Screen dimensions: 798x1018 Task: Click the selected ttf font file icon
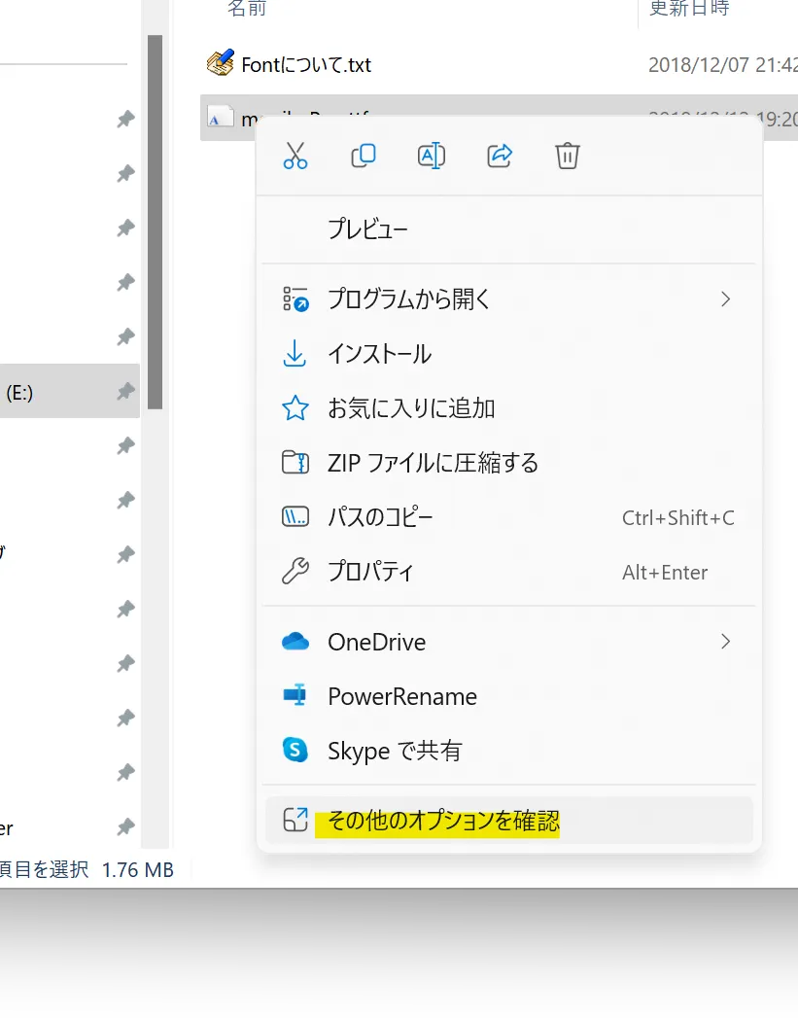pos(220,117)
